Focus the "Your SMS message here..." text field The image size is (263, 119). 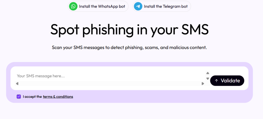pyautogui.click(x=77, y=76)
